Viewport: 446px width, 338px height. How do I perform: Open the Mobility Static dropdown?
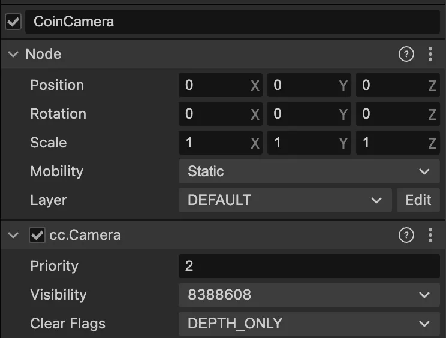pos(309,171)
